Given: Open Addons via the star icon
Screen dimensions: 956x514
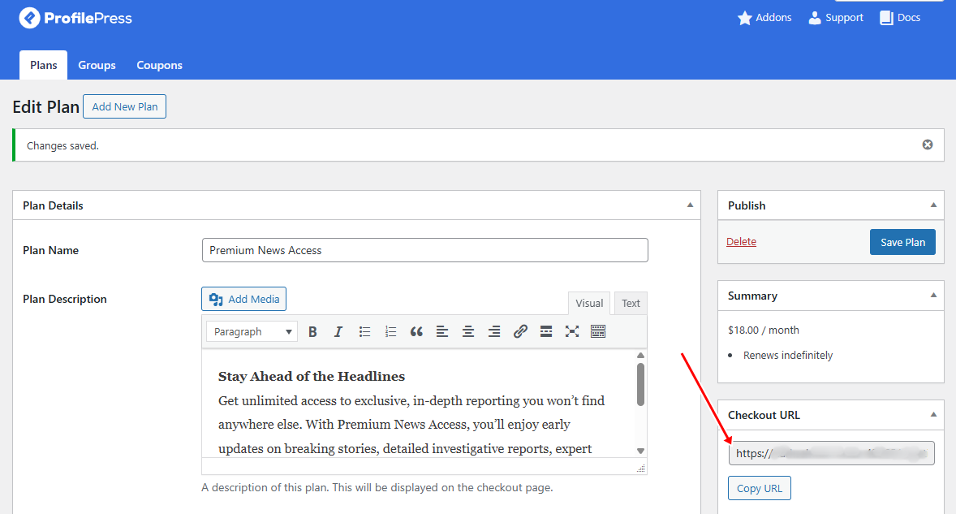Looking at the screenshot, I should (x=744, y=19).
